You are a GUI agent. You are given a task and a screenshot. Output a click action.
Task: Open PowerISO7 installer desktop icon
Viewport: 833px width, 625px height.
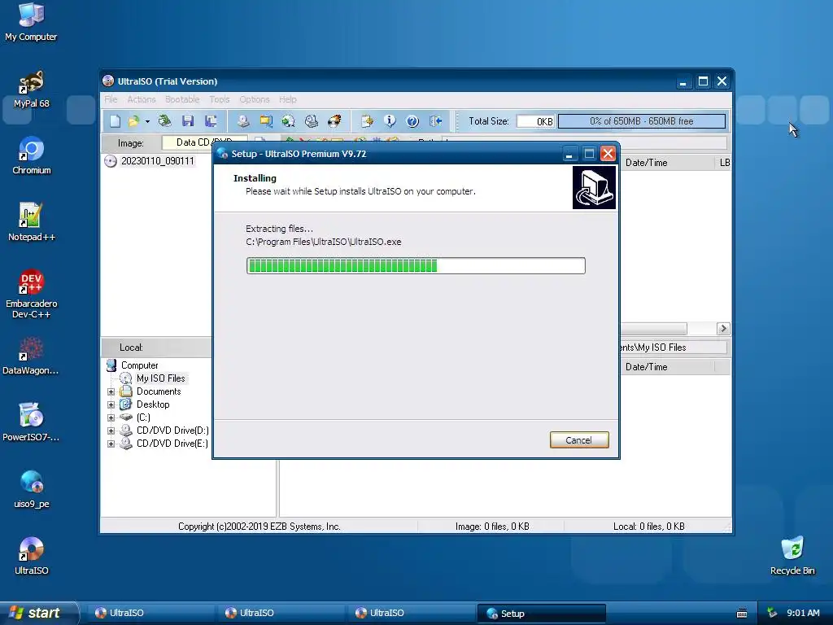[x=31, y=423]
